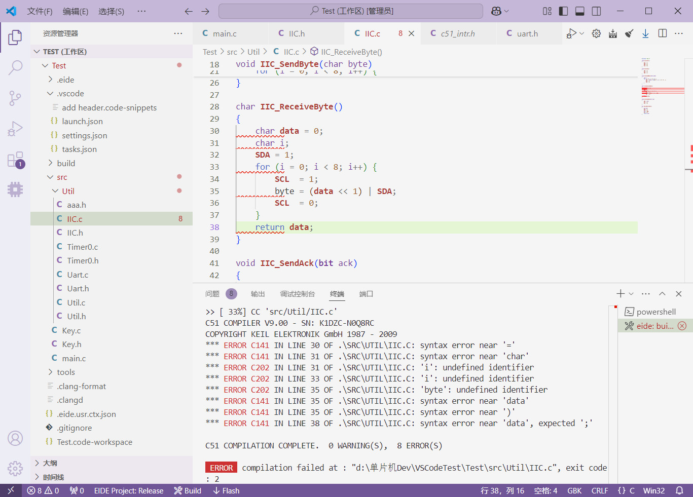
Task: Open the EIDE chip icon view
Action: 15,189
